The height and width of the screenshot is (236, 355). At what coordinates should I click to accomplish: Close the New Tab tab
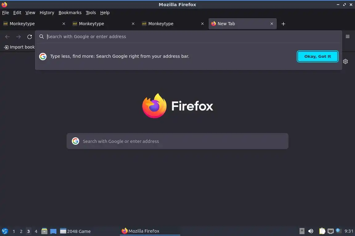click(272, 24)
